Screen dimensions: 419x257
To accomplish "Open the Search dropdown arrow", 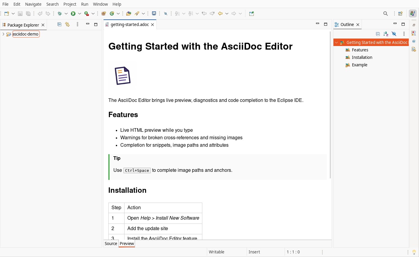I will click(x=143, y=13).
